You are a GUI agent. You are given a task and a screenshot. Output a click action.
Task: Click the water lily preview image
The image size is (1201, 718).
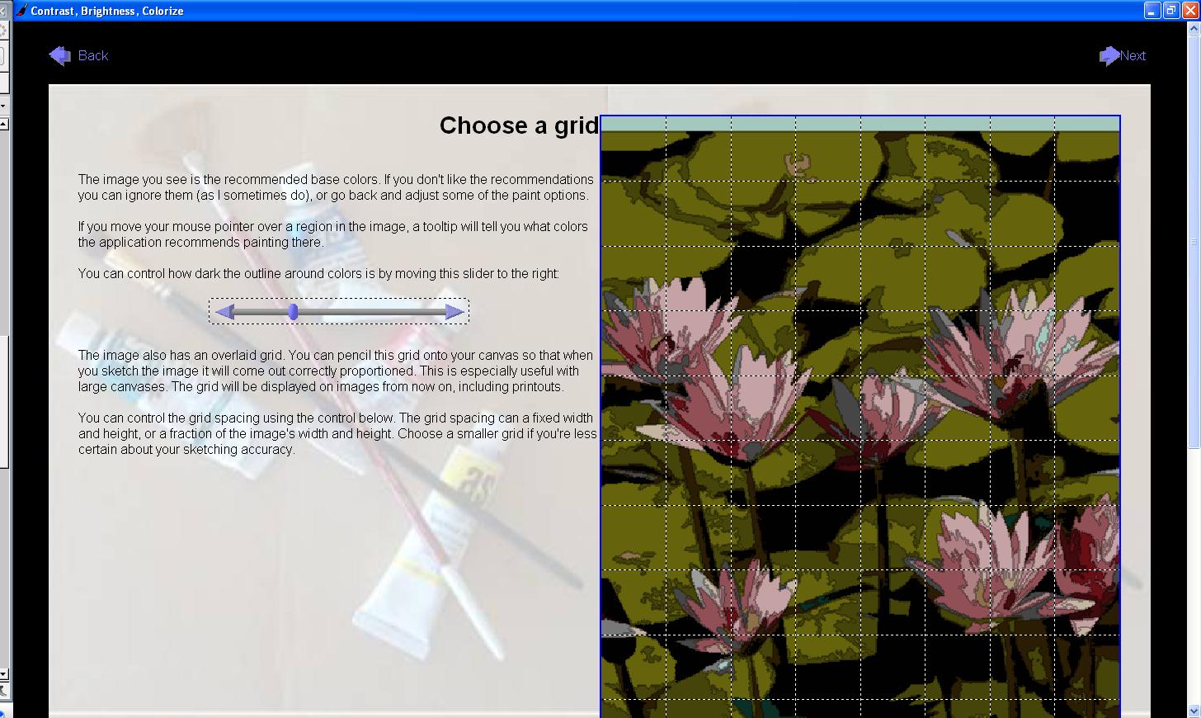pyautogui.click(x=860, y=417)
